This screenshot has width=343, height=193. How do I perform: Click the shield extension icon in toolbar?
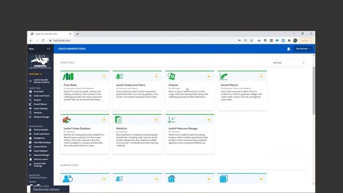(x=265, y=41)
